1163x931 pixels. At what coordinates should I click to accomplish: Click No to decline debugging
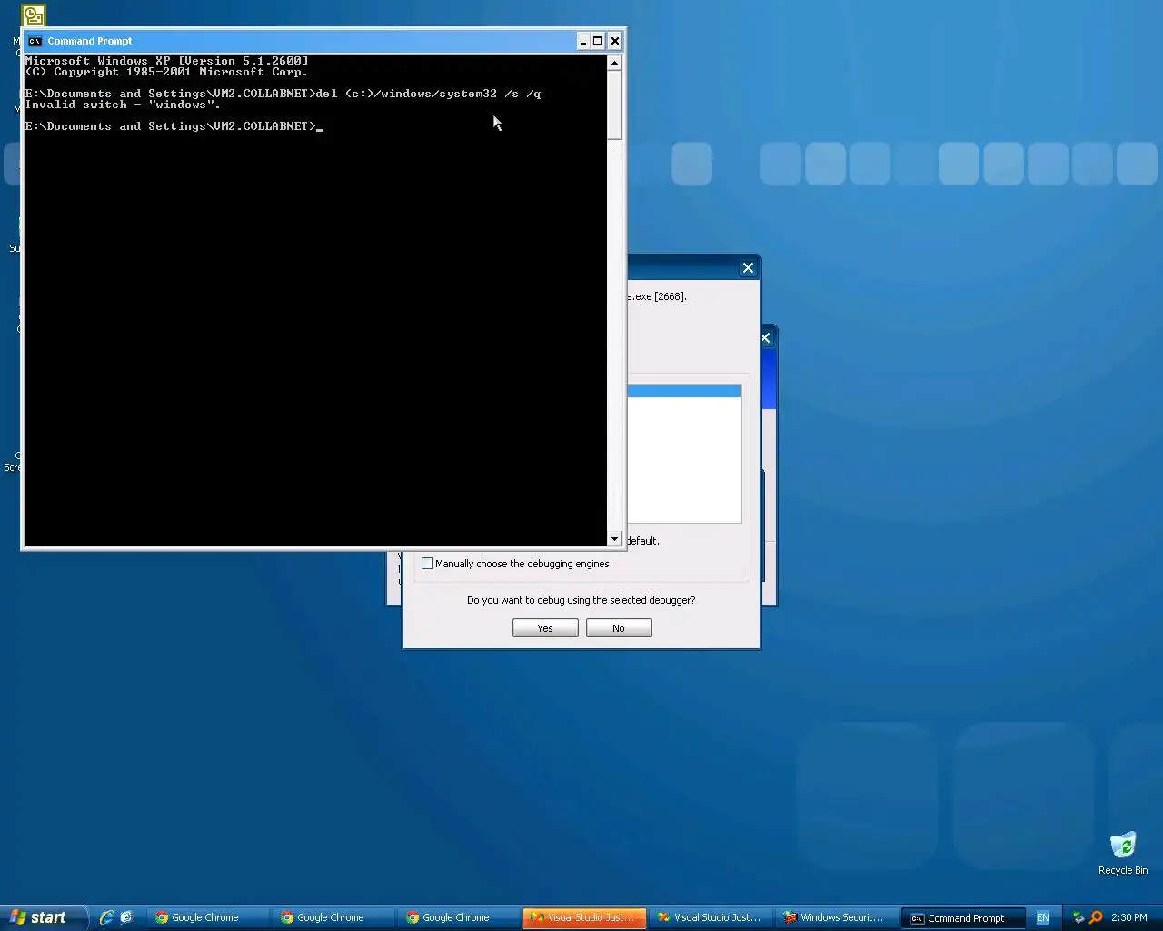619,628
